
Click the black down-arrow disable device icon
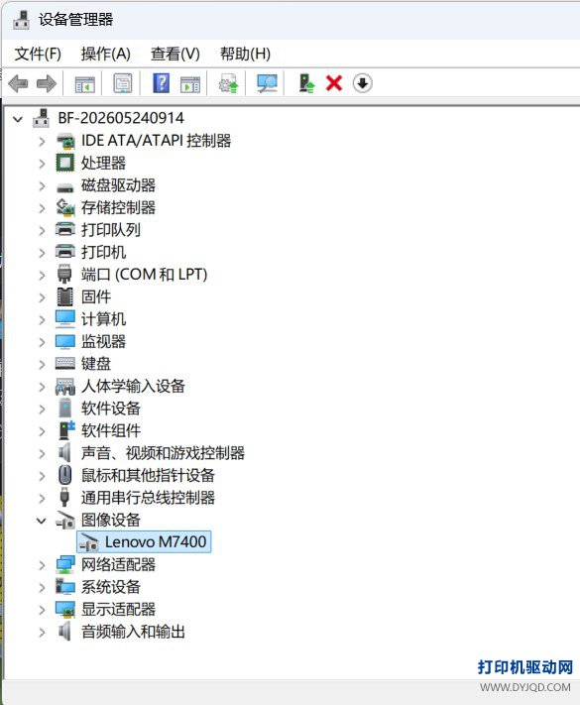tap(363, 83)
